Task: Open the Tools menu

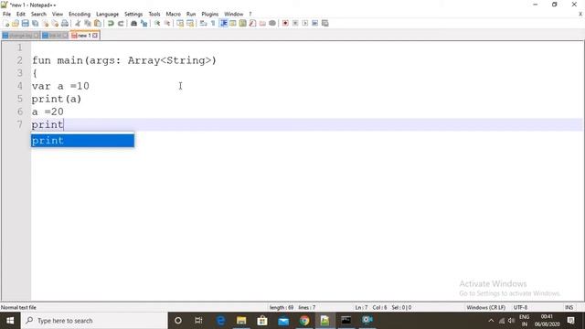Action: tap(154, 14)
